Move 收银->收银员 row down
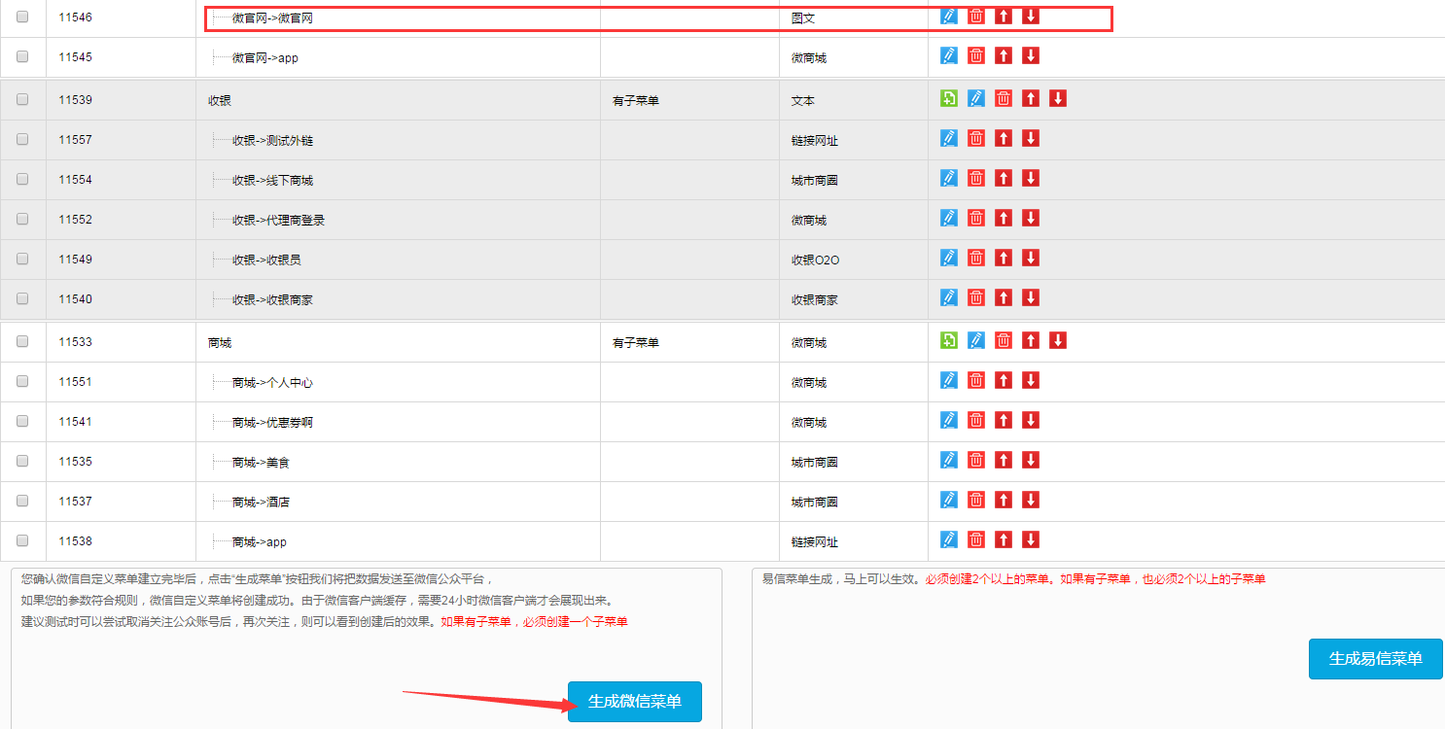This screenshot has height=729, width=1445. pyautogui.click(x=1031, y=258)
